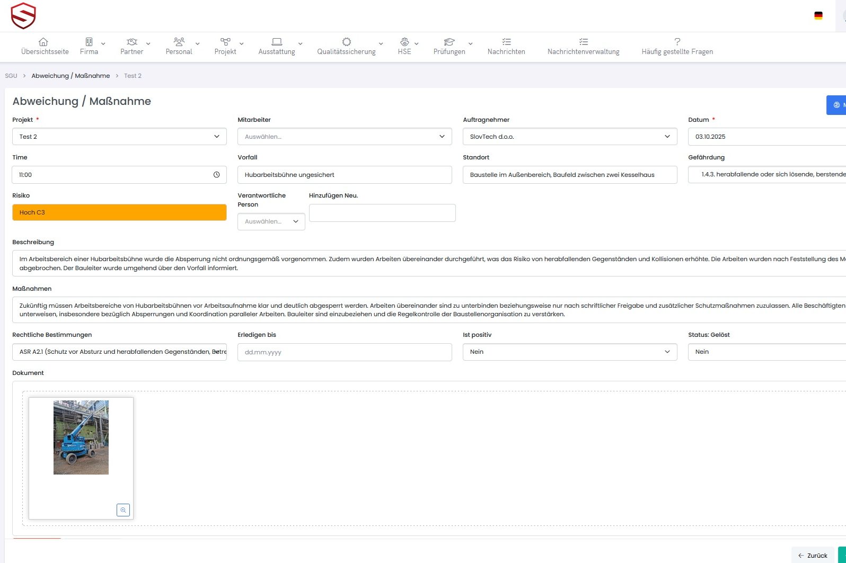The width and height of the screenshot is (846, 563).
Task: Open Häufig gestellte Fragen question icon
Action: coord(677,42)
